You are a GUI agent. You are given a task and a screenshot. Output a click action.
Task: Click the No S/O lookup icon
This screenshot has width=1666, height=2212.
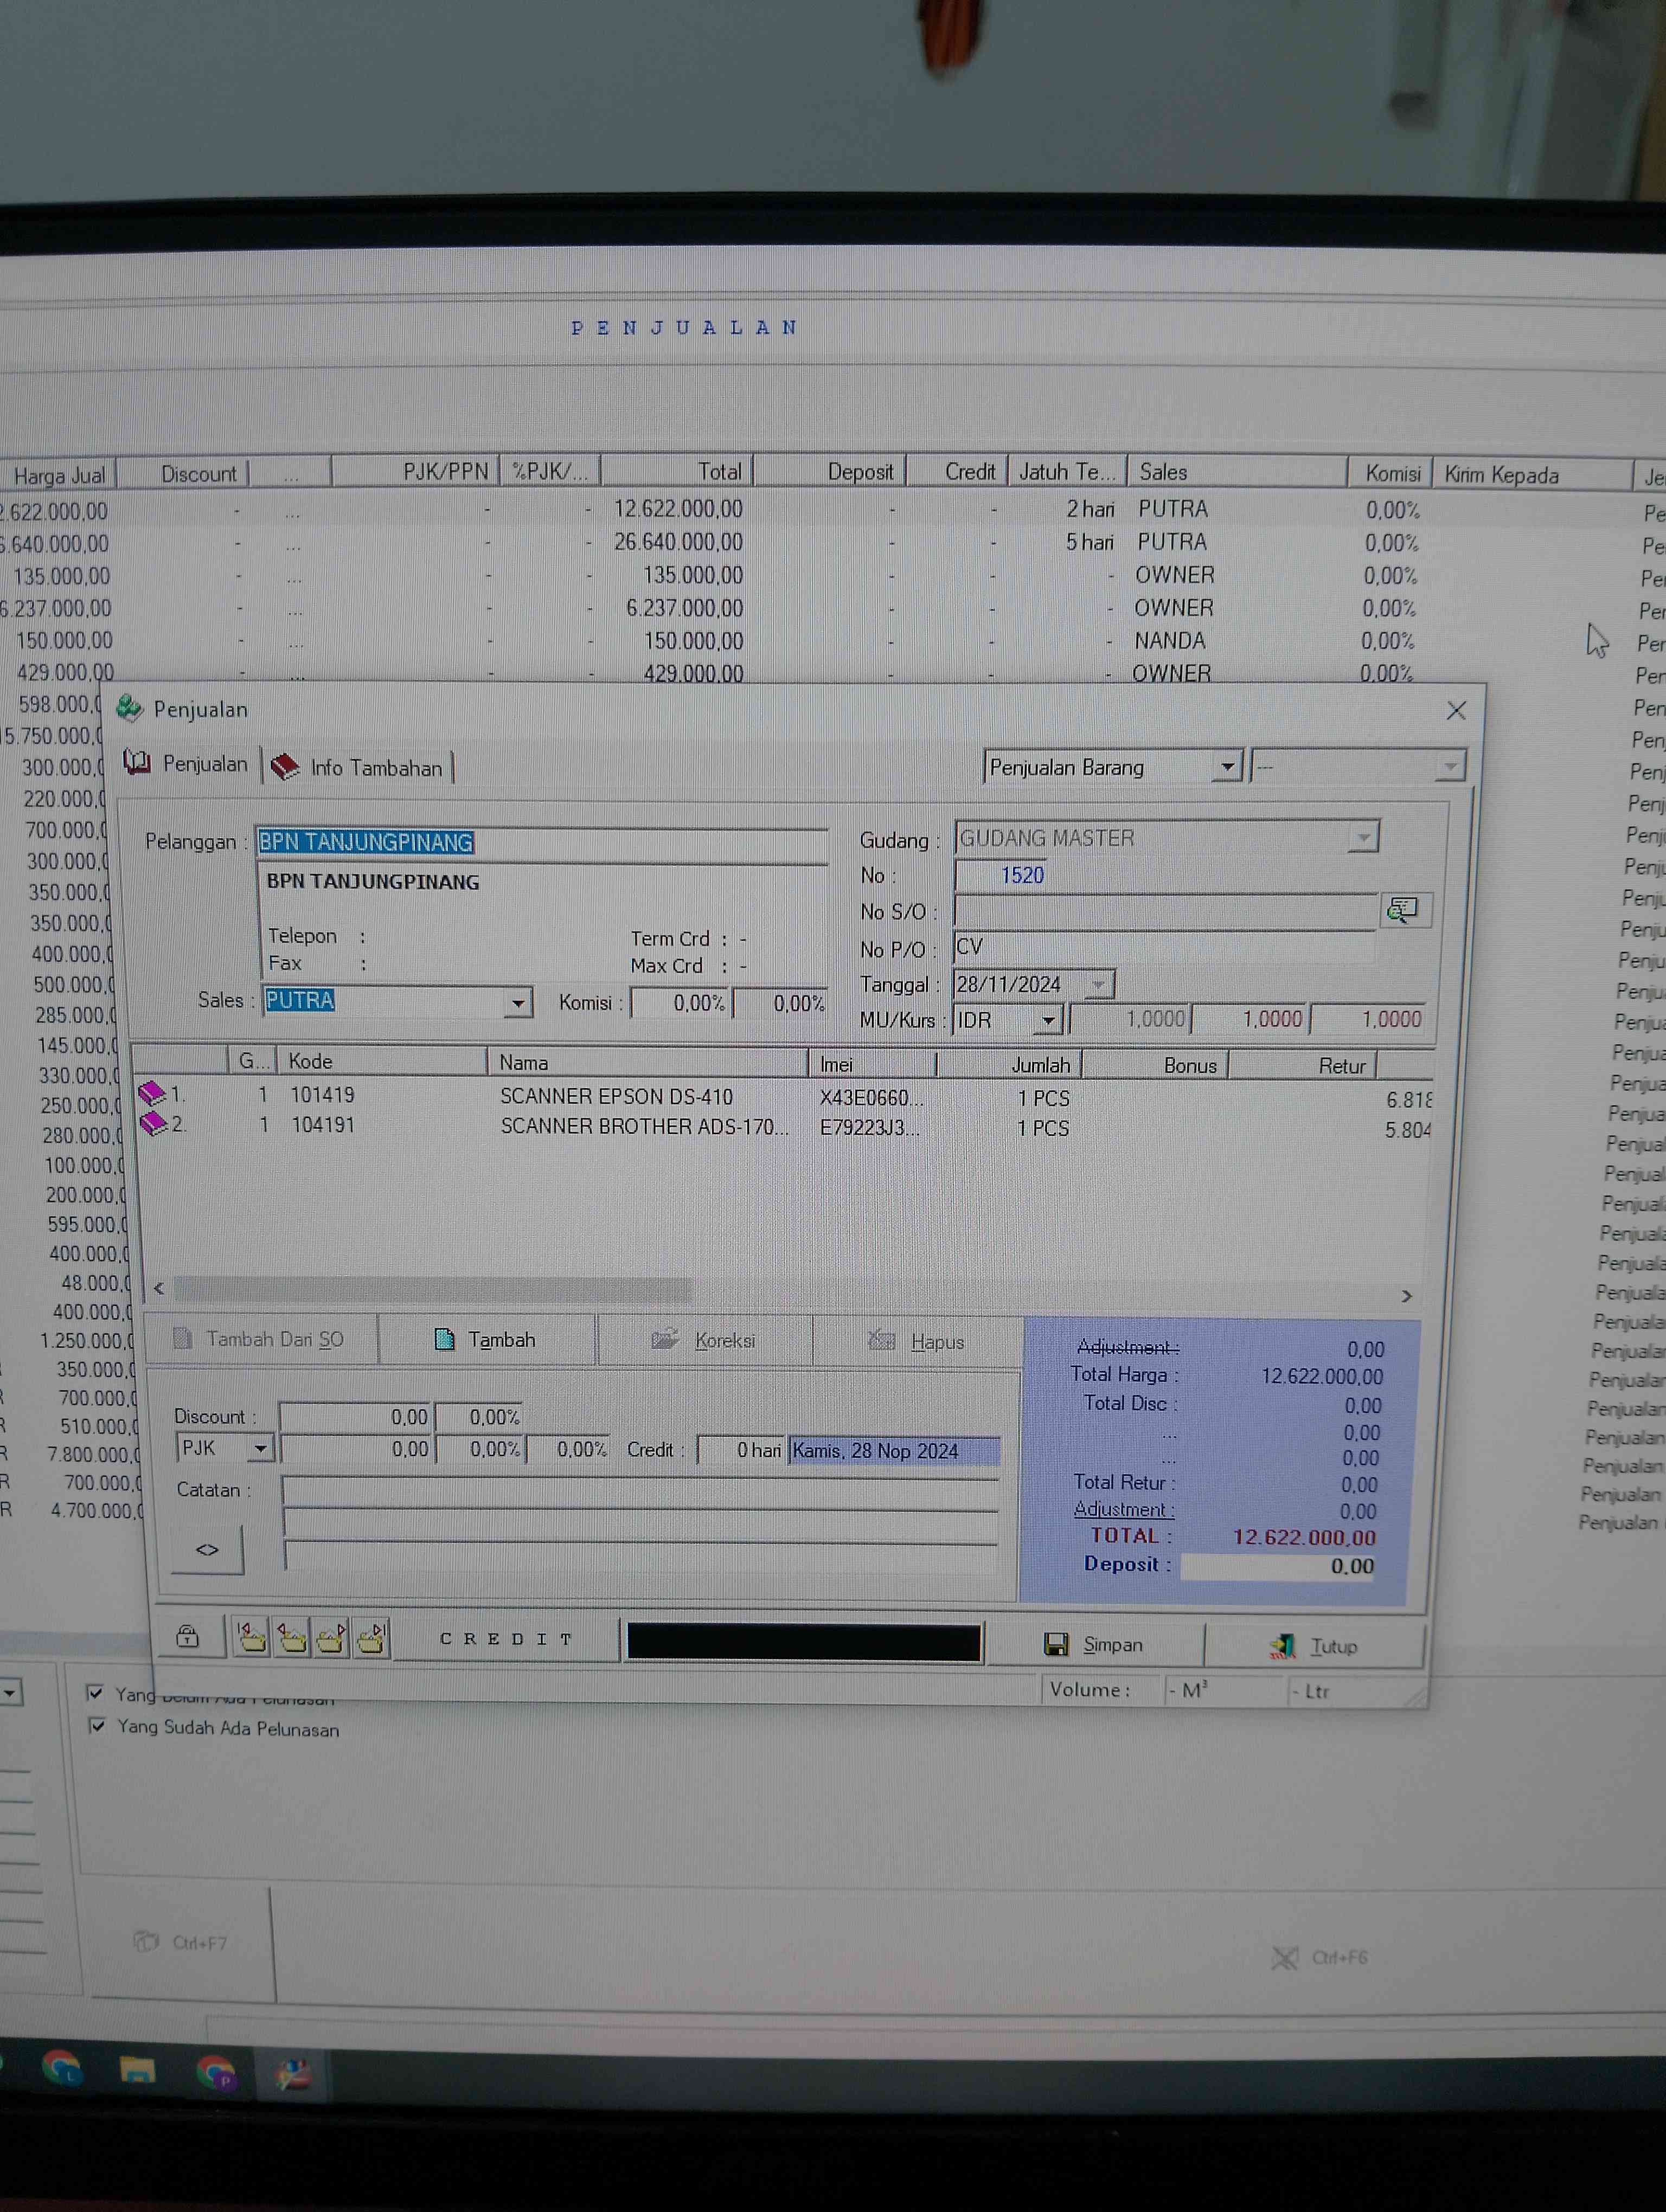pos(1402,909)
